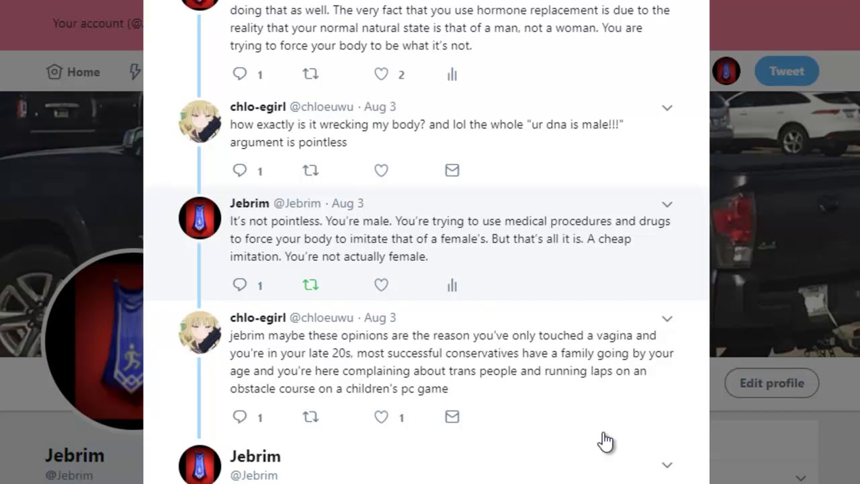Direct message chlo-egirl's "obstacle course" tweet
This screenshot has height=484, width=860.
coord(452,417)
